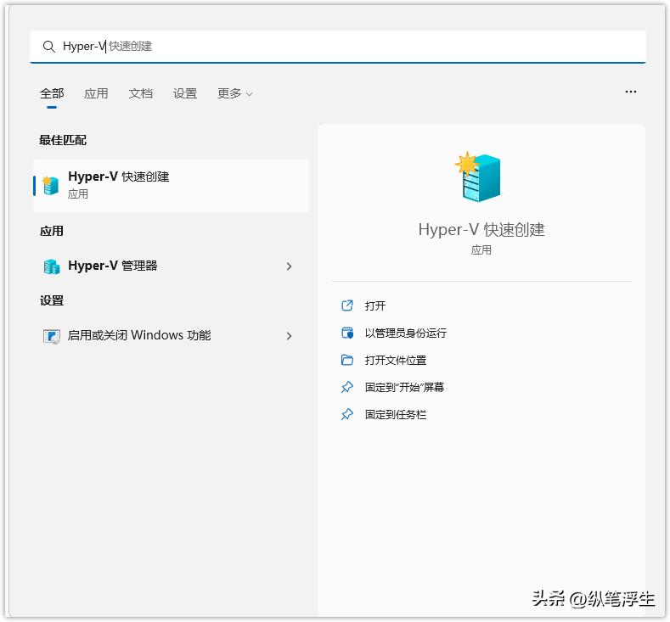Expand the 启用或关闭 Windows 功能 chevron
The height and width of the screenshot is (622, 670).
[290, 336]
